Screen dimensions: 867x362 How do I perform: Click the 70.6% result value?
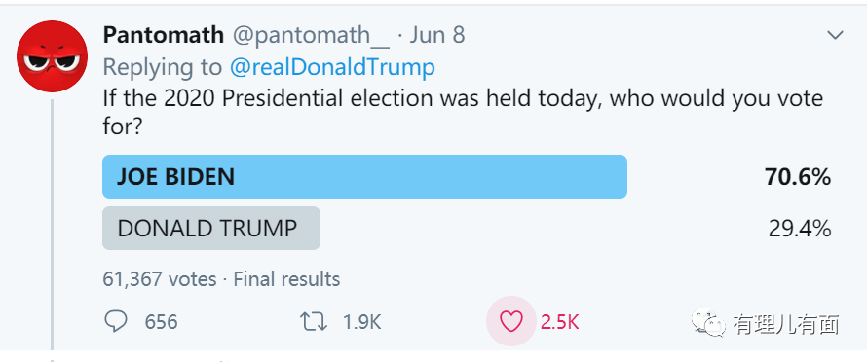(x=798, y=177)
